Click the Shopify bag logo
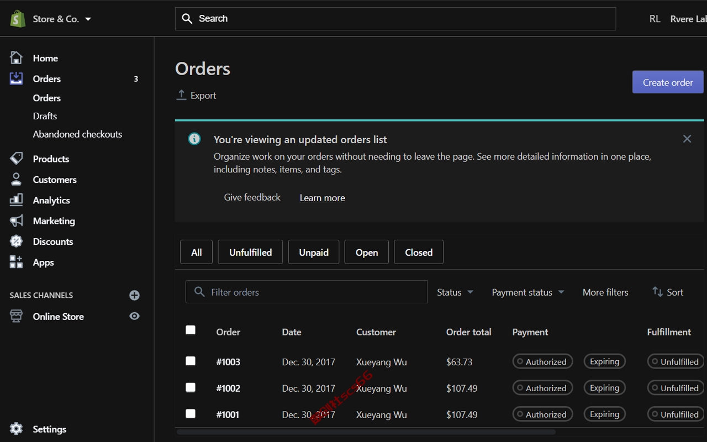The image size is (707, 442). [x=18, y=19]
